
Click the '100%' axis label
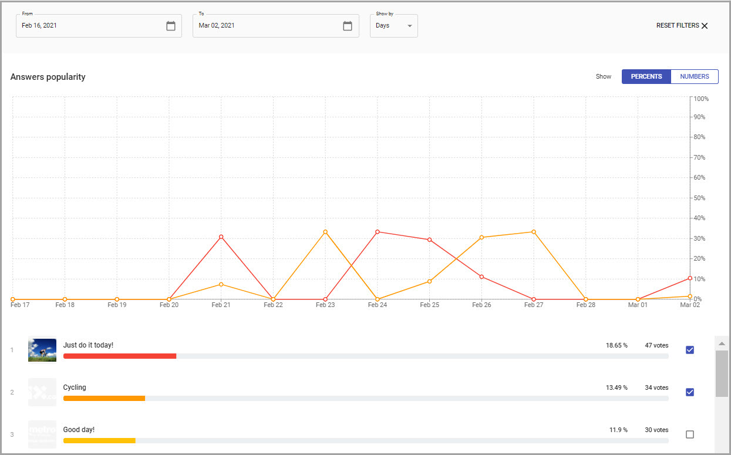(x=701, y=99)
